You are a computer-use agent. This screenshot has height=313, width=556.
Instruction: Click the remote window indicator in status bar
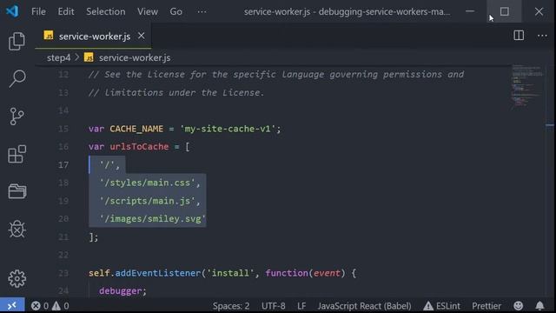click(12, 305)
